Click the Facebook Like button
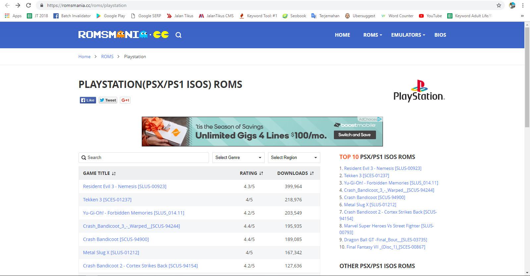 [x=88, y=100]
